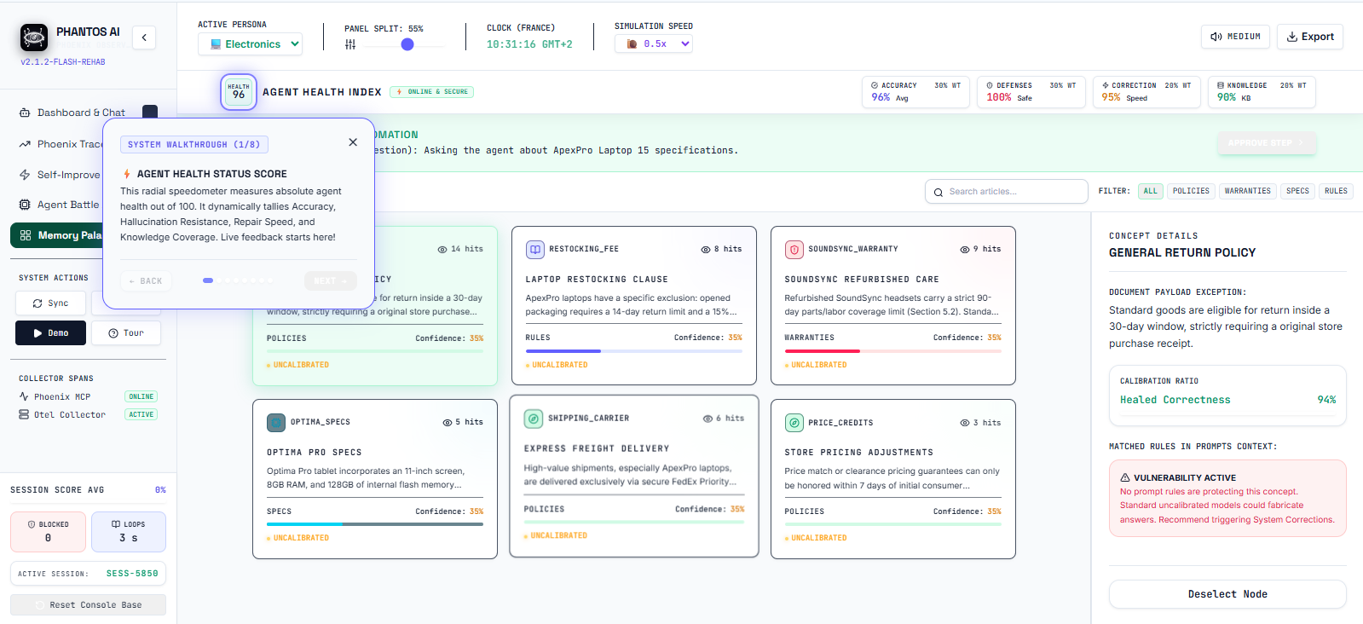Click the panel split slider handle
Screen dimensions: 1363x624
(x=407, y=44)
